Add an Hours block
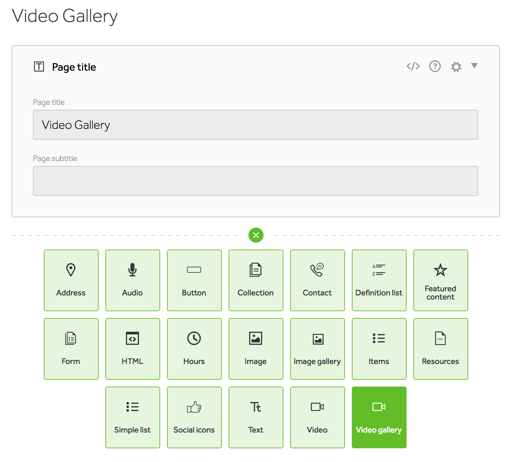The width and height of the screenshot is (512, 462). click(x=194, y=349)
